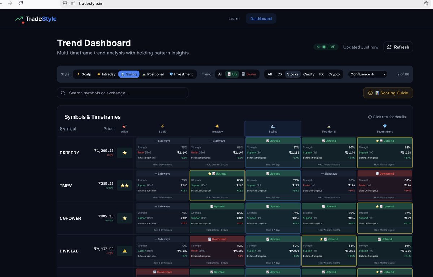433x277 pixels.
Task: Click the DRREDDY single star align icon
Action: pos(125,153)
